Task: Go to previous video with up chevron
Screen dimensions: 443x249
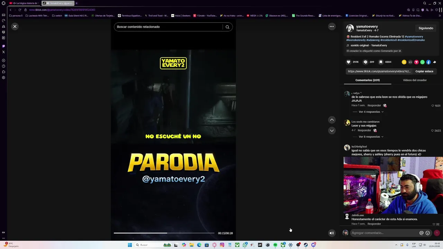Action: click(332, 120)
